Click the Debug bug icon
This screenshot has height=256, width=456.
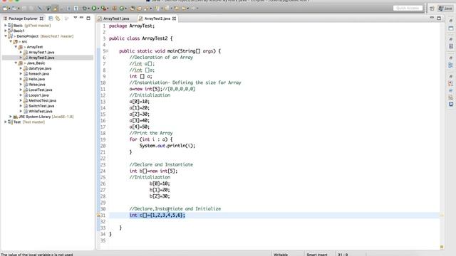pos(85,9)
